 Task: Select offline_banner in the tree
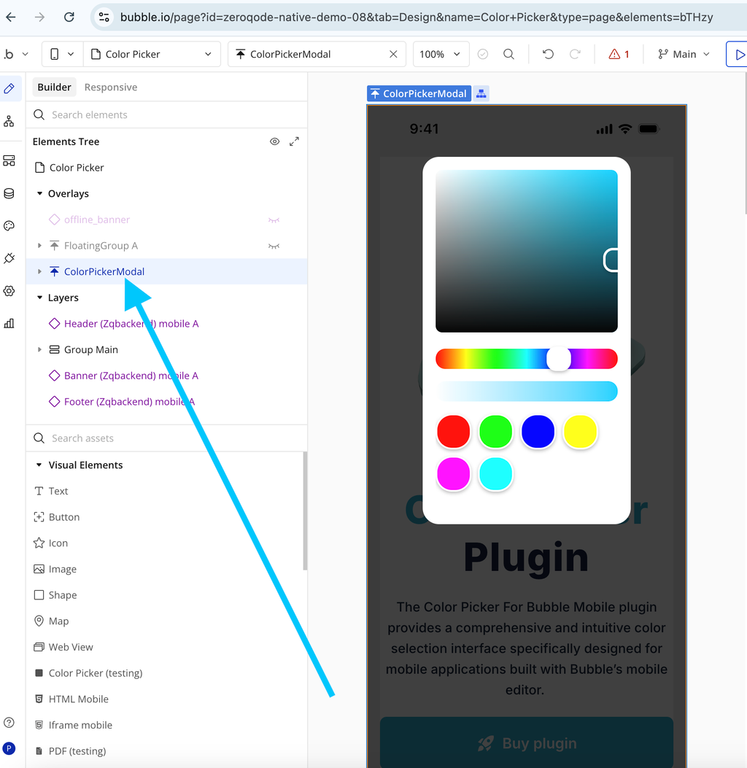click(97, 220)
